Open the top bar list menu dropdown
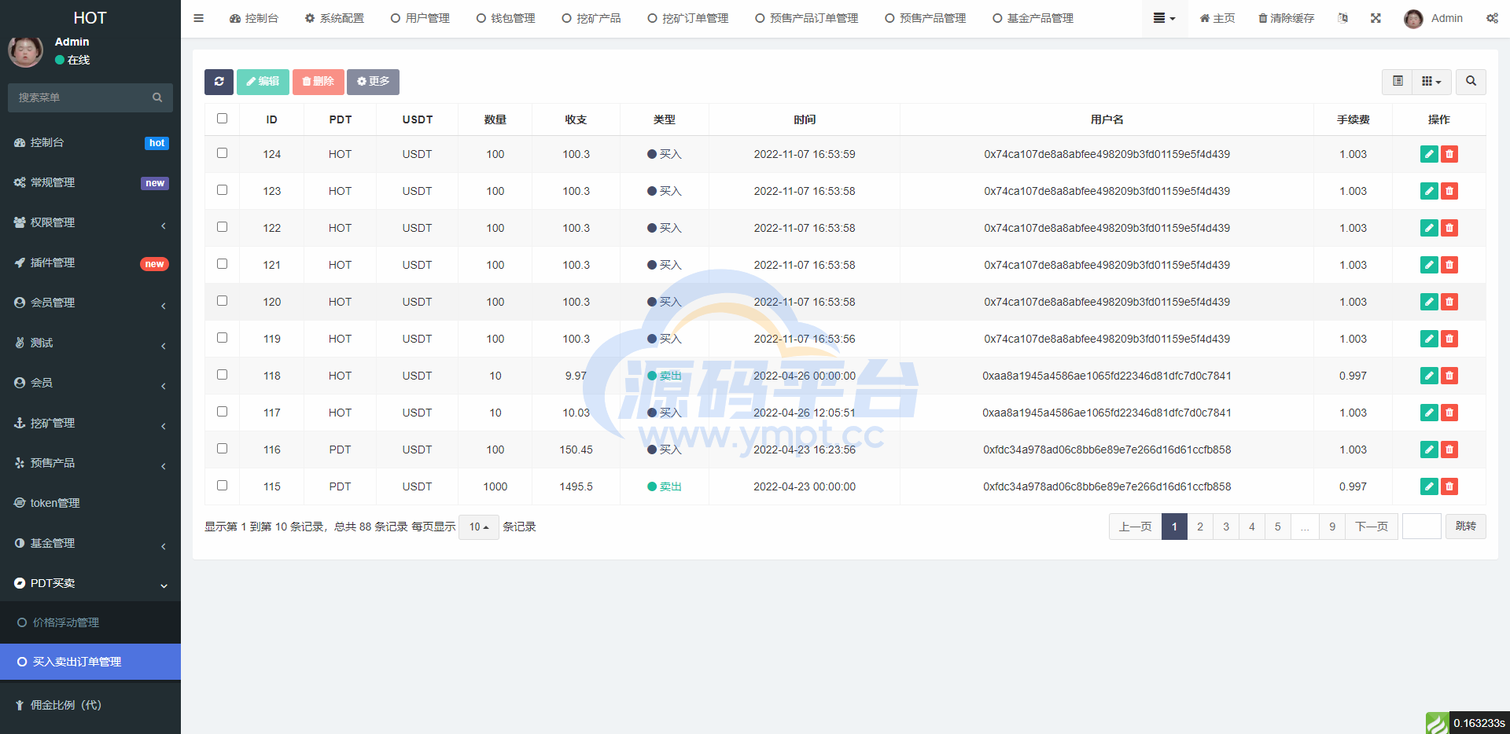 [1164, 18]
